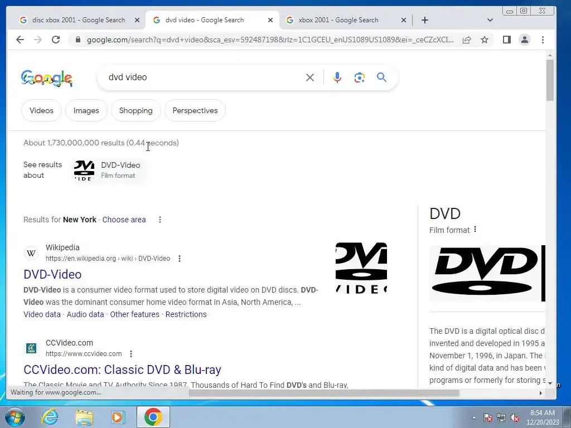Viewport: 571px width, 428px height.
Task: Click Wikipedia site name above result
Action: tap(62, 247)
